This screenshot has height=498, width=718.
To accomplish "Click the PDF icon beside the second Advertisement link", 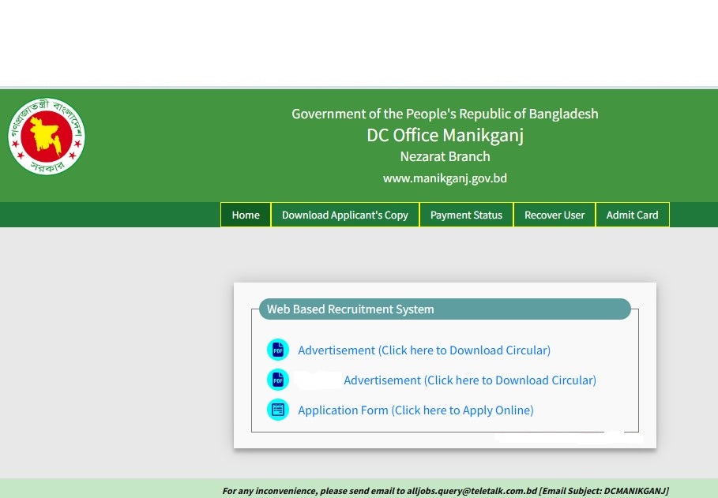I will point(278,380).
